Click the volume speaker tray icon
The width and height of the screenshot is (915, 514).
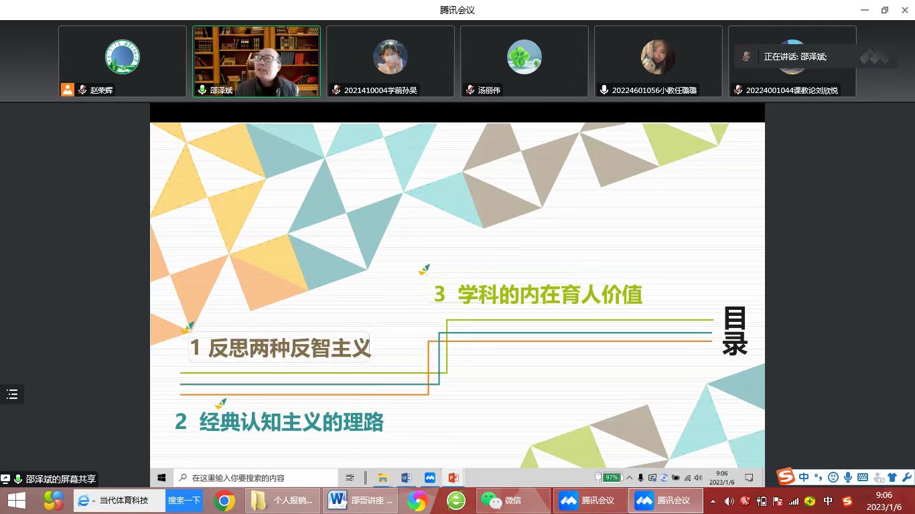[x=729, y=501]
